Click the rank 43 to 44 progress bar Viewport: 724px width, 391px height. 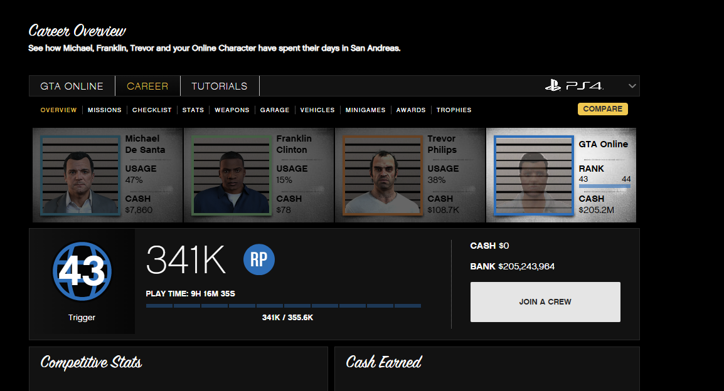605,186
